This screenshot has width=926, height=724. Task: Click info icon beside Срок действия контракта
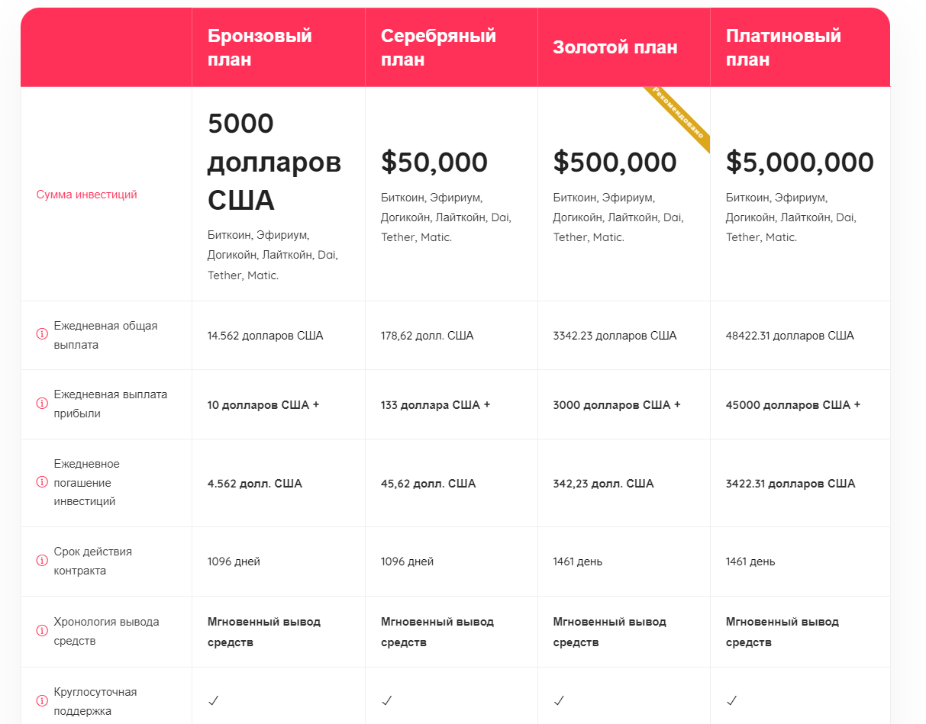42,561
